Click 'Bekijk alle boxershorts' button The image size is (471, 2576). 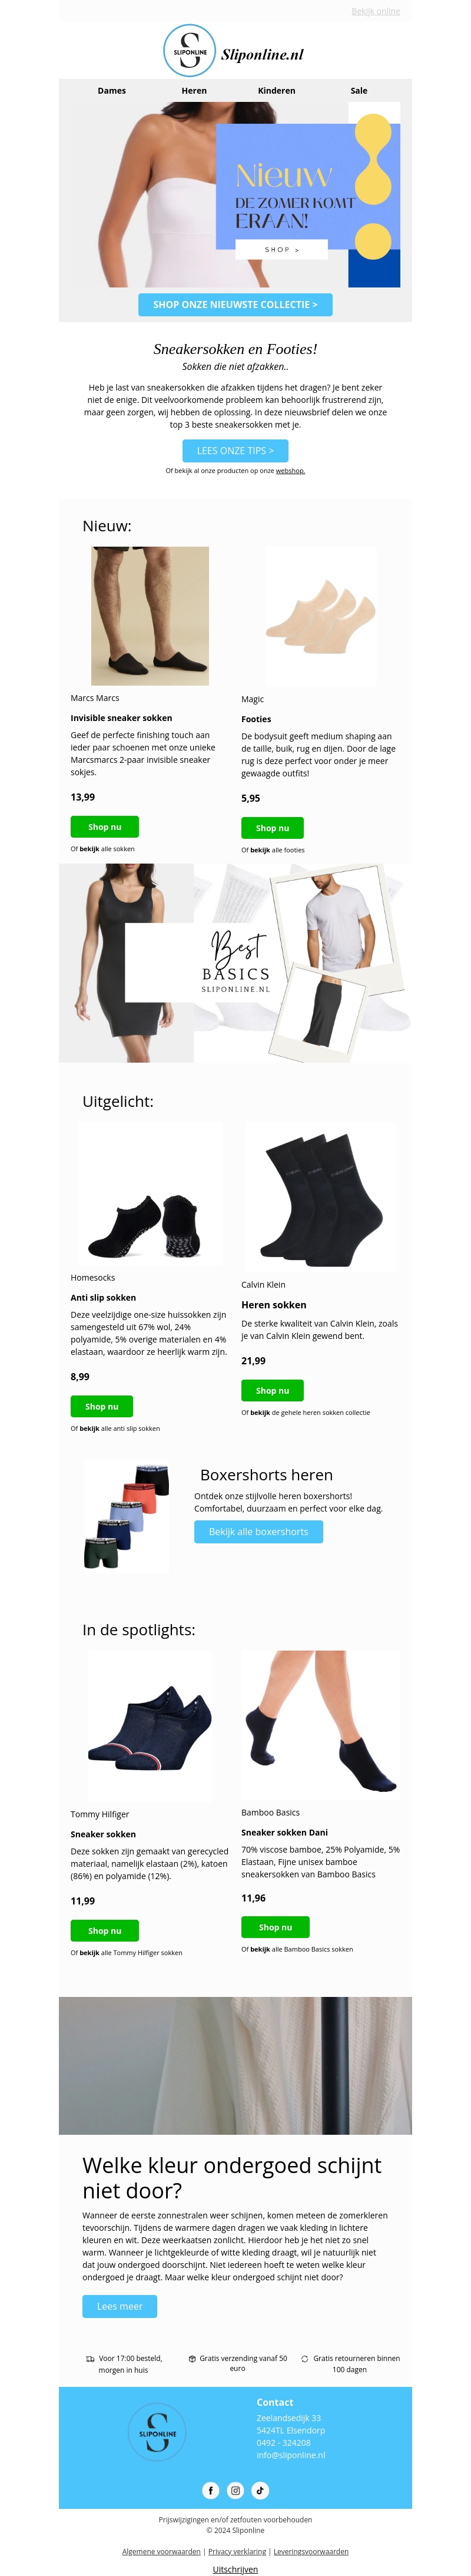[x=258, y=1531]
